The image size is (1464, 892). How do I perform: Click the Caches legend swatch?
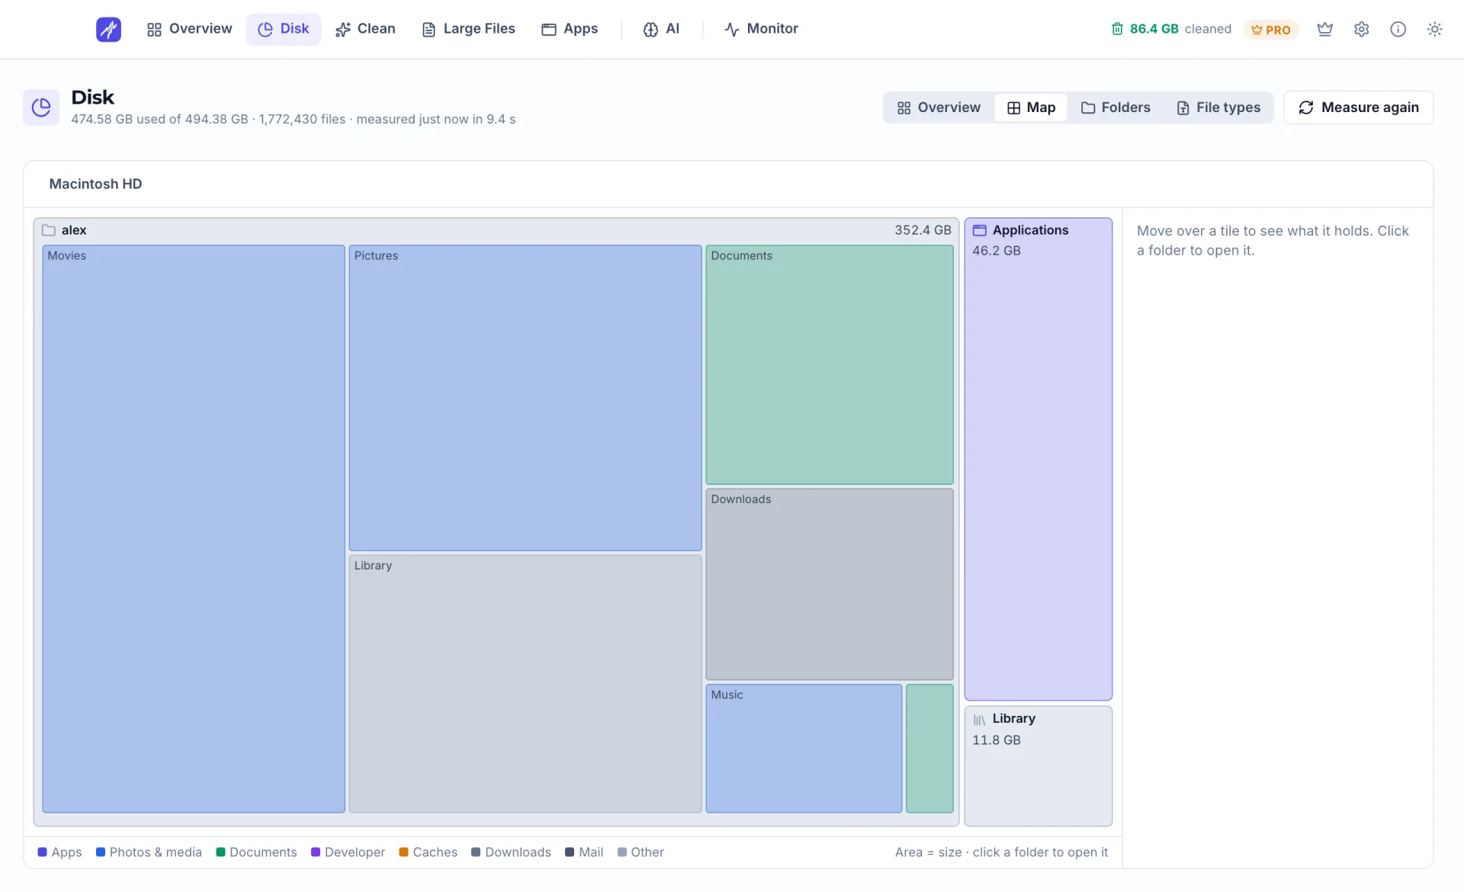404,852
